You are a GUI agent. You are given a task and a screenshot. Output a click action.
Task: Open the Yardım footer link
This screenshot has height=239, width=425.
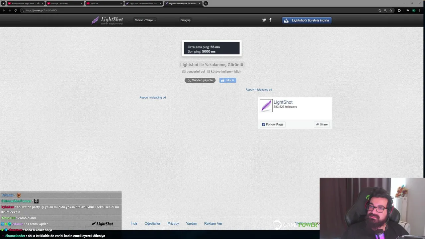(x=191, y=223)
